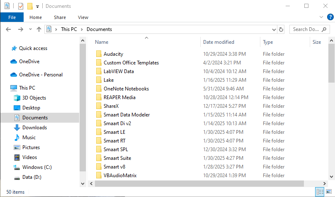Go forward with the Forward arrow
This screenshot has width=335, height=197.
tap(20, 29)
